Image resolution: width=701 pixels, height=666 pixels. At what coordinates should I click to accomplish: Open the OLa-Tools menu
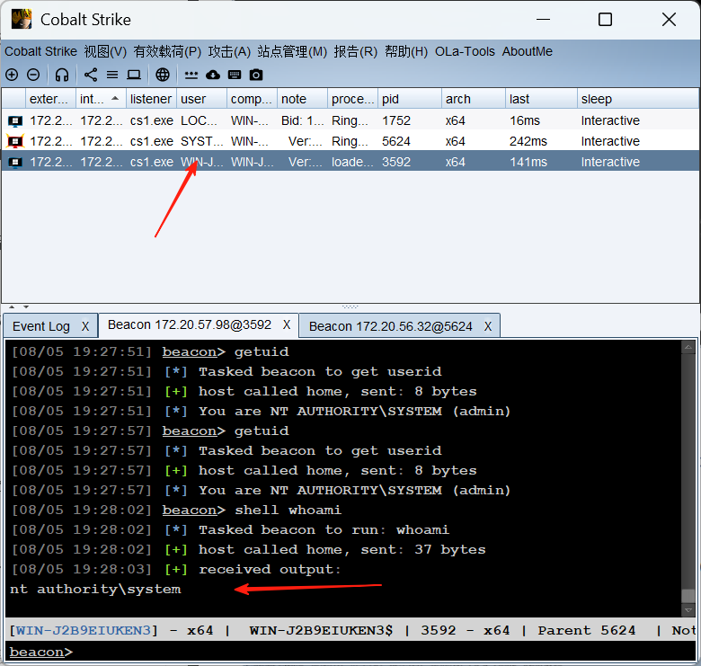coord(465,51)
